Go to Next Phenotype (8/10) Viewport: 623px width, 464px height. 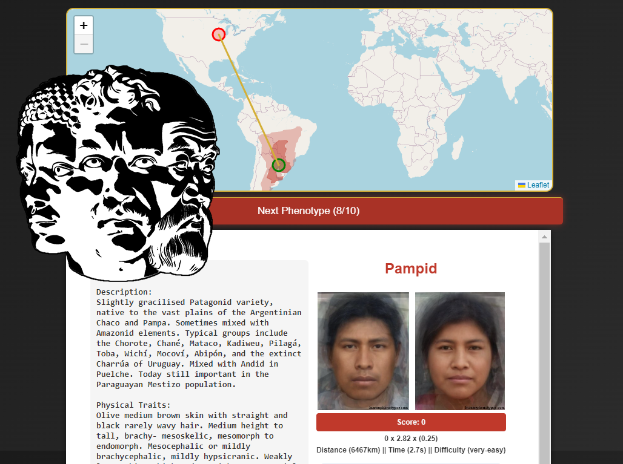click(308, 211)
